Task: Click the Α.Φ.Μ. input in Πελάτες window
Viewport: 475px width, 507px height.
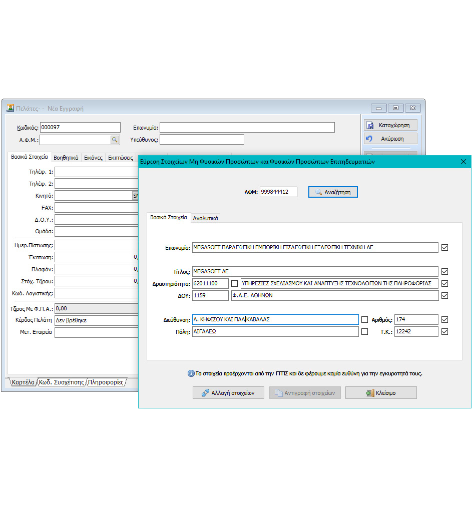Action: 75,140
